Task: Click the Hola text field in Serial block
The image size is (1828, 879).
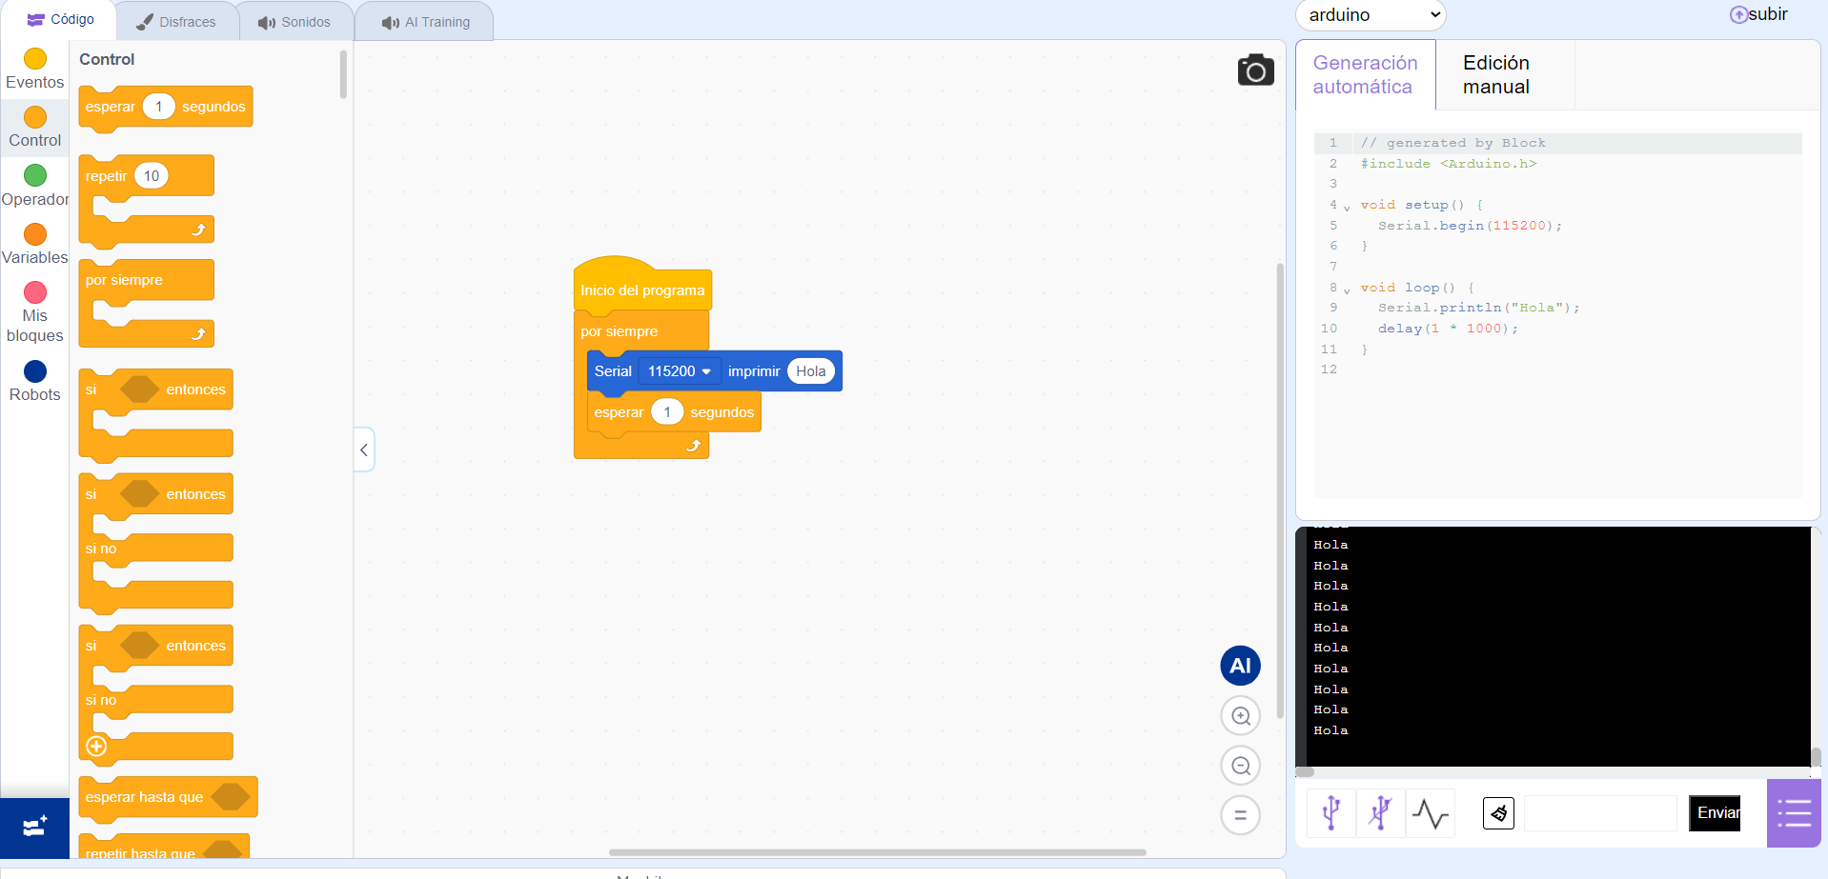Action: (x=811, y=371)
